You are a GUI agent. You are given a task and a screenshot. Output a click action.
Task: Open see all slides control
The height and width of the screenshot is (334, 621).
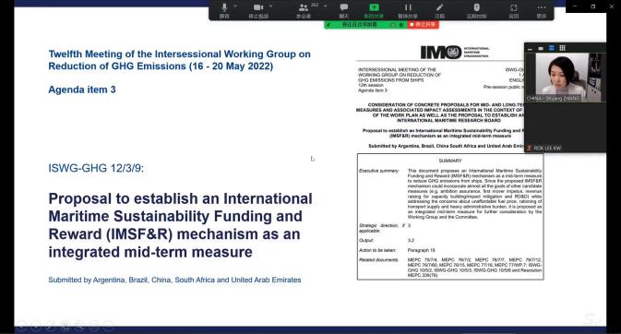pos(65,326)
